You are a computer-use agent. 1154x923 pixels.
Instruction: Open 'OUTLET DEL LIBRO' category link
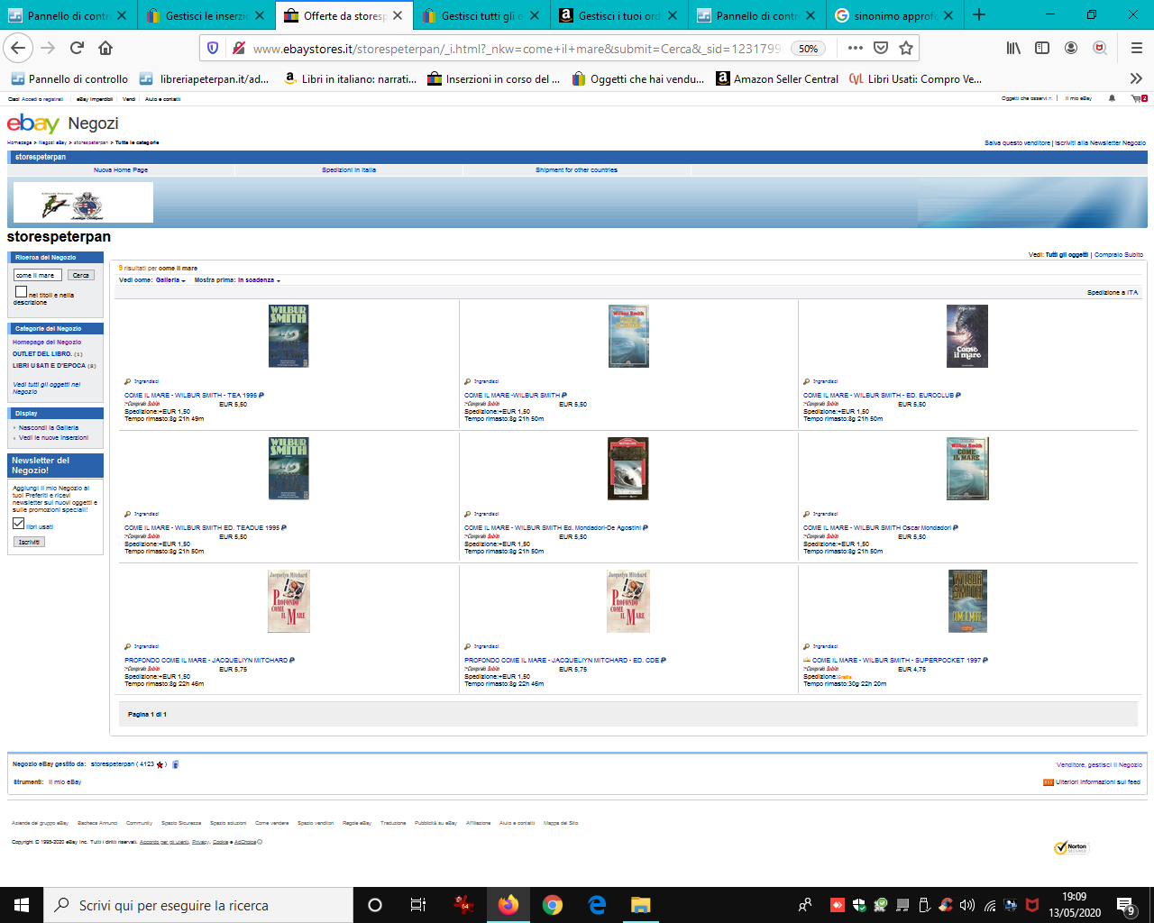pos(42,354)
